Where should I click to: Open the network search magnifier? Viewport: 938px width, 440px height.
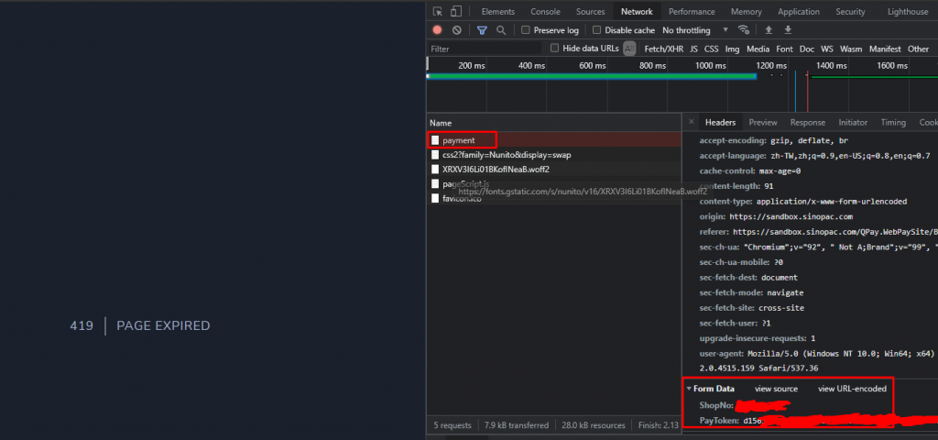501,30
